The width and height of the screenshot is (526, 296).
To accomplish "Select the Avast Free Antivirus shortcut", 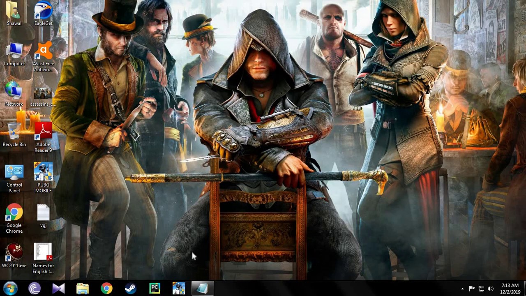I will (x=43, y=57).
